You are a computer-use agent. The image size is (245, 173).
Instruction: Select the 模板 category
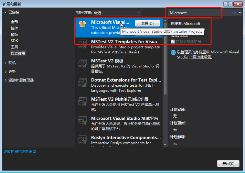pyautogui.click(x=14, y=34)
